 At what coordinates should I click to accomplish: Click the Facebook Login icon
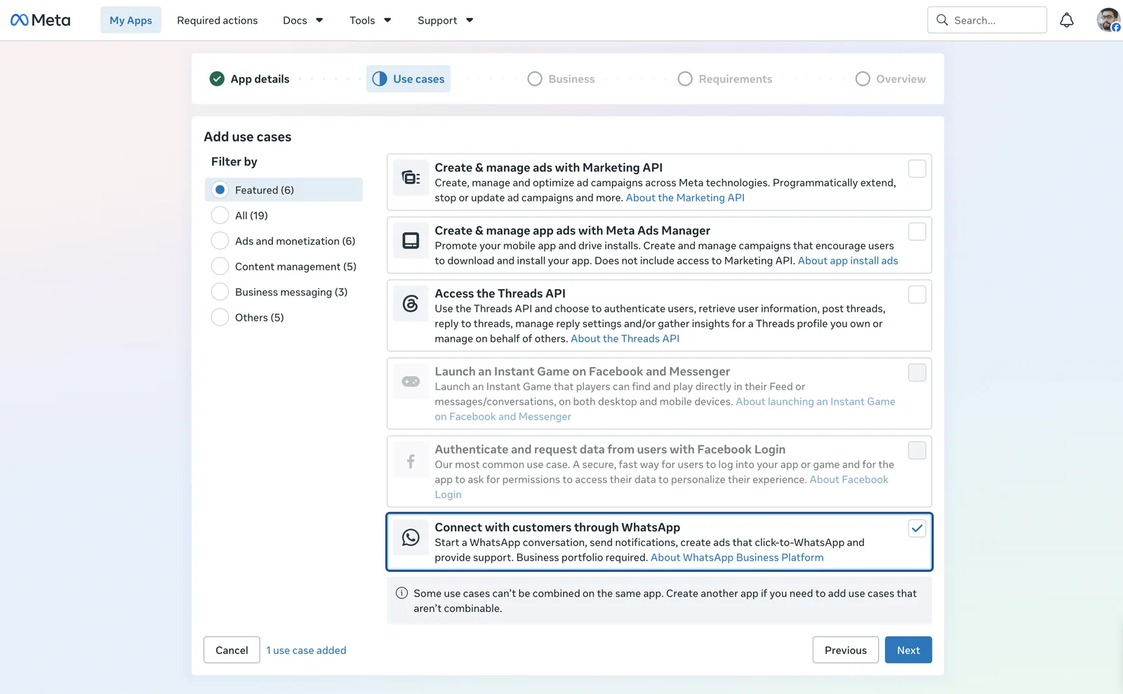(411, 461)
